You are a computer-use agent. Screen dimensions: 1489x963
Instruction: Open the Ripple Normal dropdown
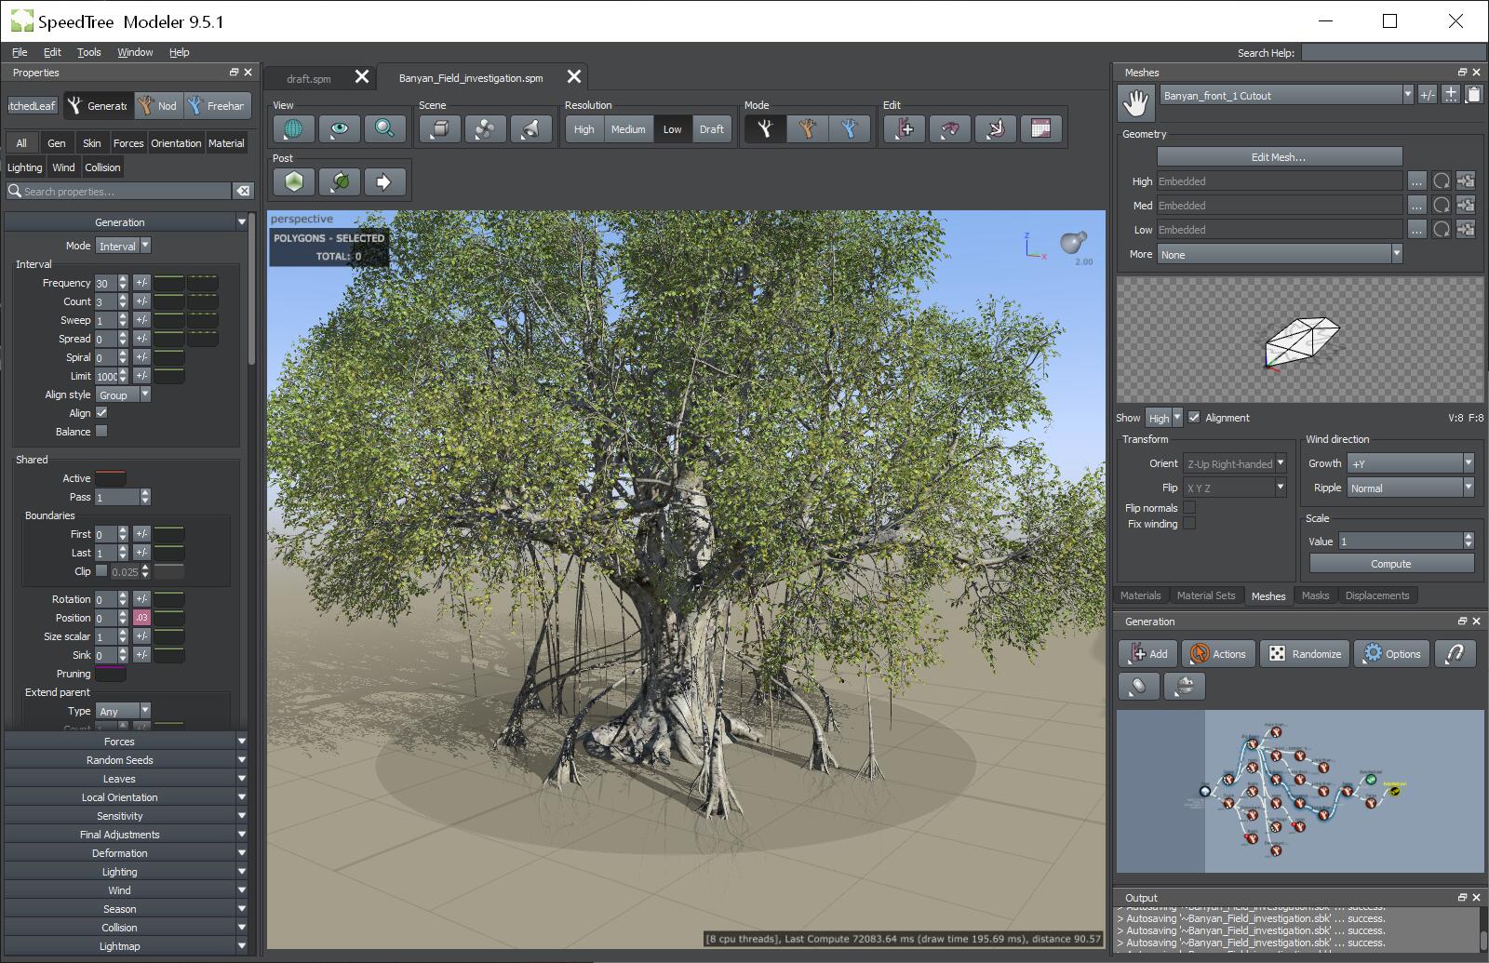pyautogui.click(x=1411, y=488)
